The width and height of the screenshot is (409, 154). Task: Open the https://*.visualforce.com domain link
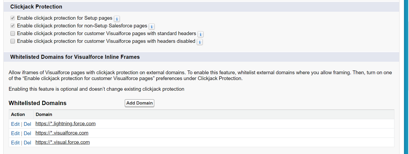click(62, 133)
